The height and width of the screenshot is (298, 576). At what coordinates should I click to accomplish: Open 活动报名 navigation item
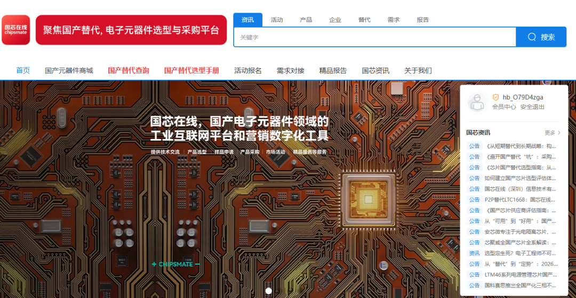pos(248,70)
